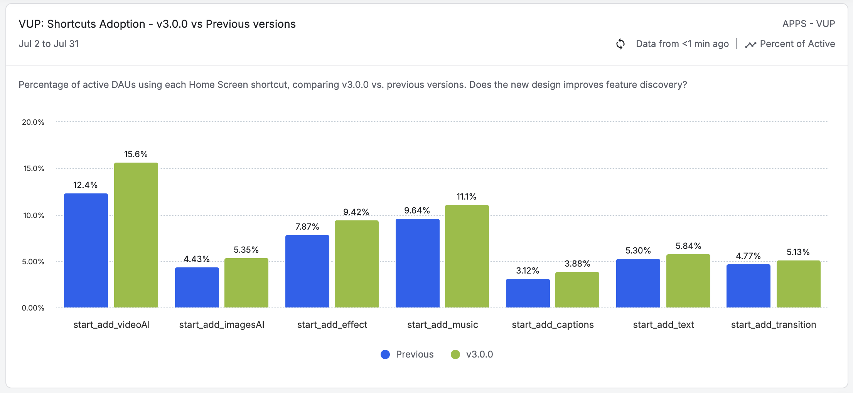The width and height of the screenshot is (853, 393).
Task: Click the start_add_music axis label
Action: click(x=443, y=325)
